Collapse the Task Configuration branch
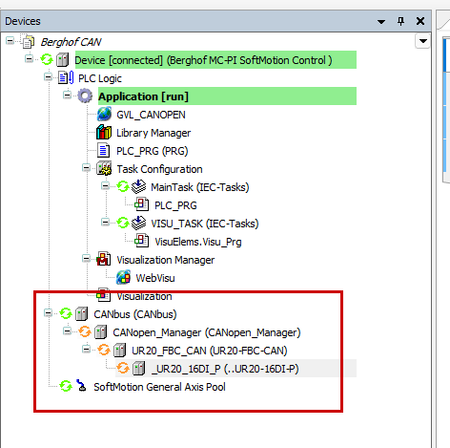This screenshot has height=448, width=450. tap(86, 168)
